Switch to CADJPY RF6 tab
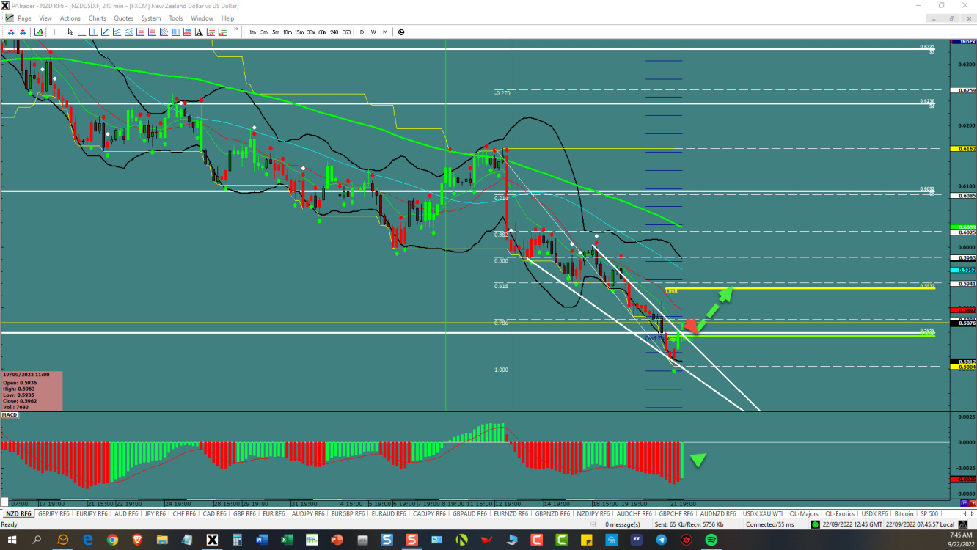 pos(429,514)
